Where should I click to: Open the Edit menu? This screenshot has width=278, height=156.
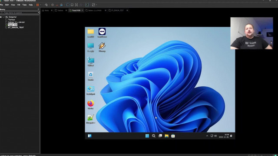(7, 5)
